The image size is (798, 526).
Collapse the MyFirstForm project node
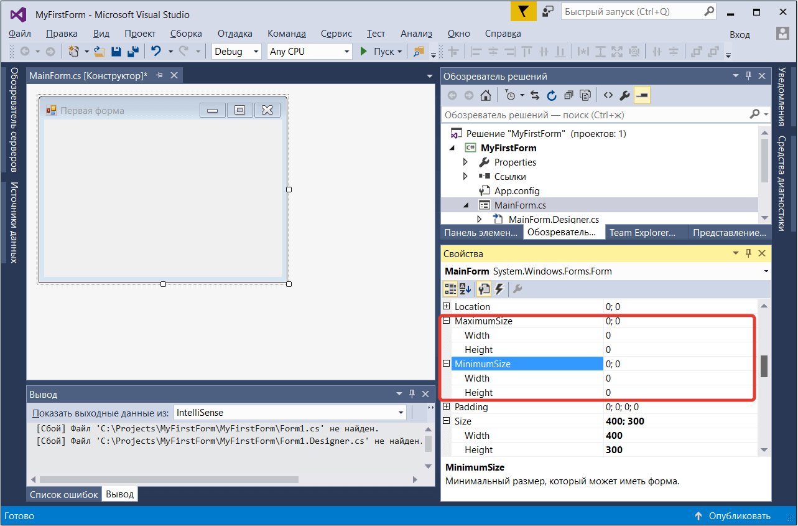[x=453, y=148]
